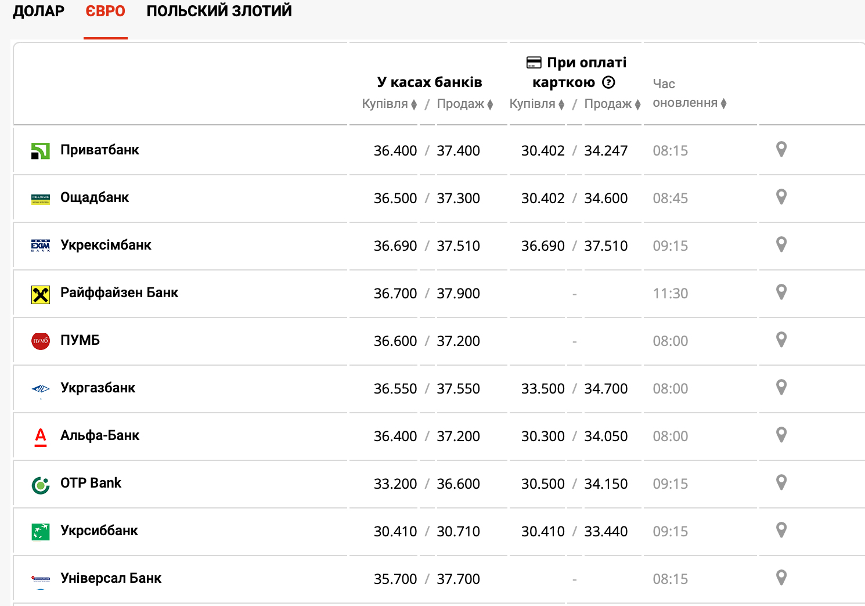Sort card payment Купівля column
The image size is (865, 606).
click(x=537, y=104)
